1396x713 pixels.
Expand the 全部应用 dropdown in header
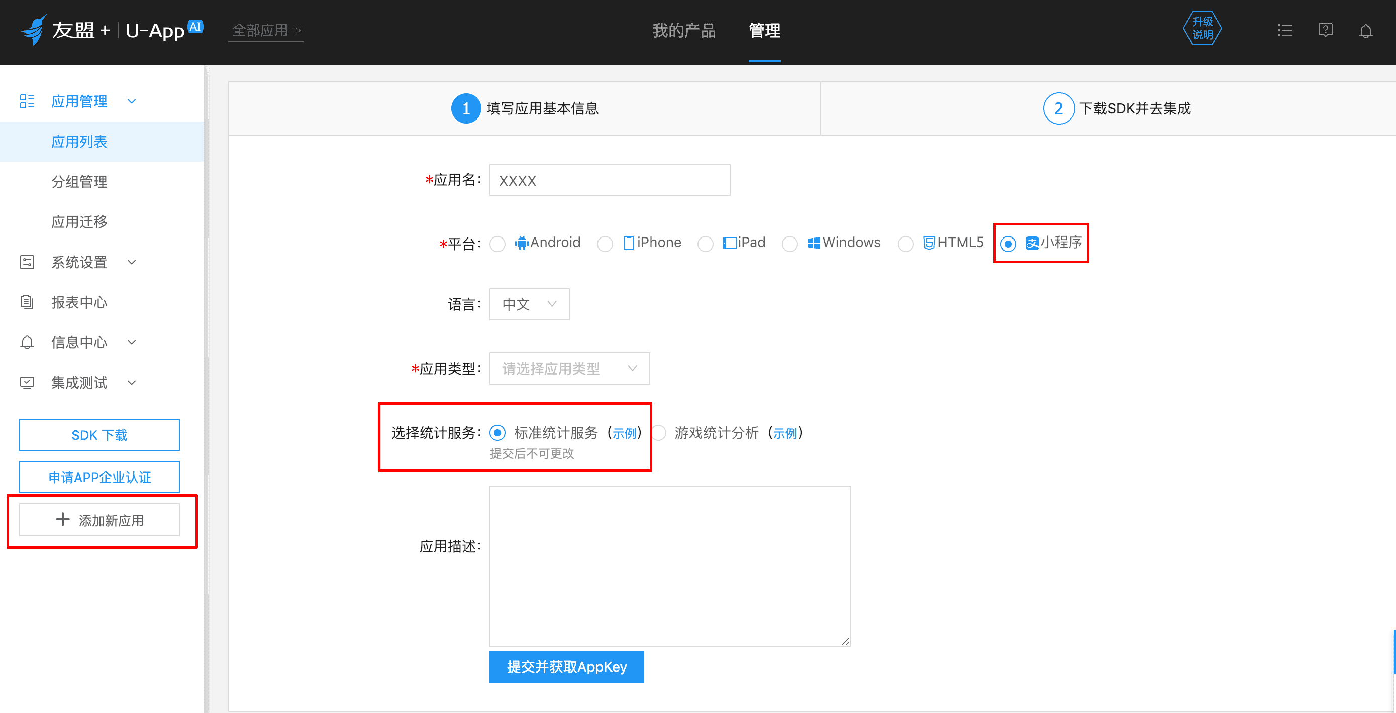point(265,30)
